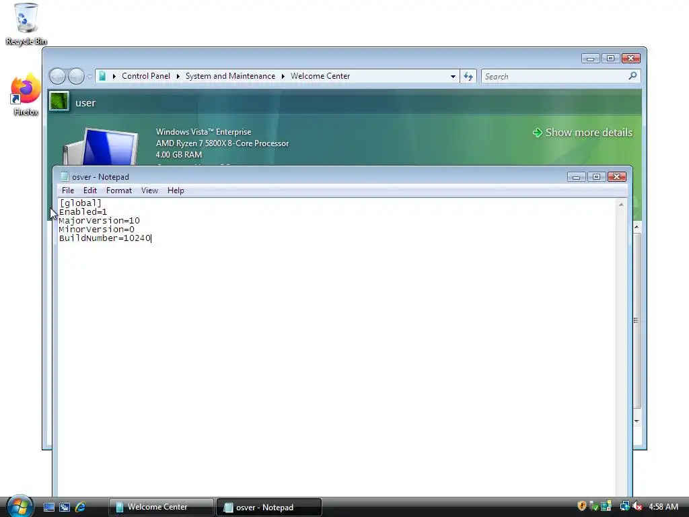689x517 pixels.
Task: Click the Control Panel breadcrumb
Action: [146, 76]
